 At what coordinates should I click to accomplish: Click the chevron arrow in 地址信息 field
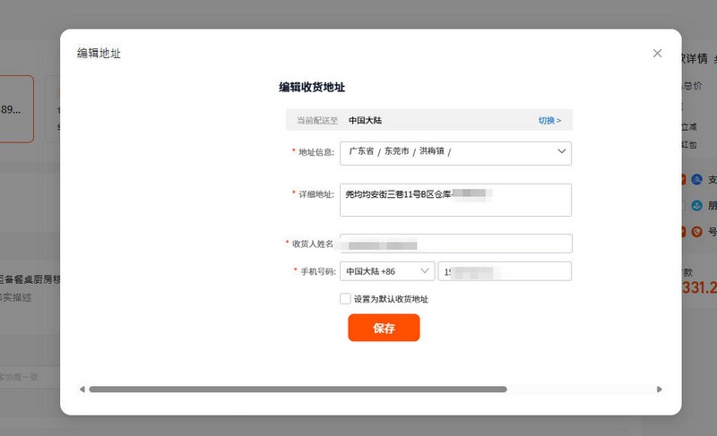[x=562, y=151]
